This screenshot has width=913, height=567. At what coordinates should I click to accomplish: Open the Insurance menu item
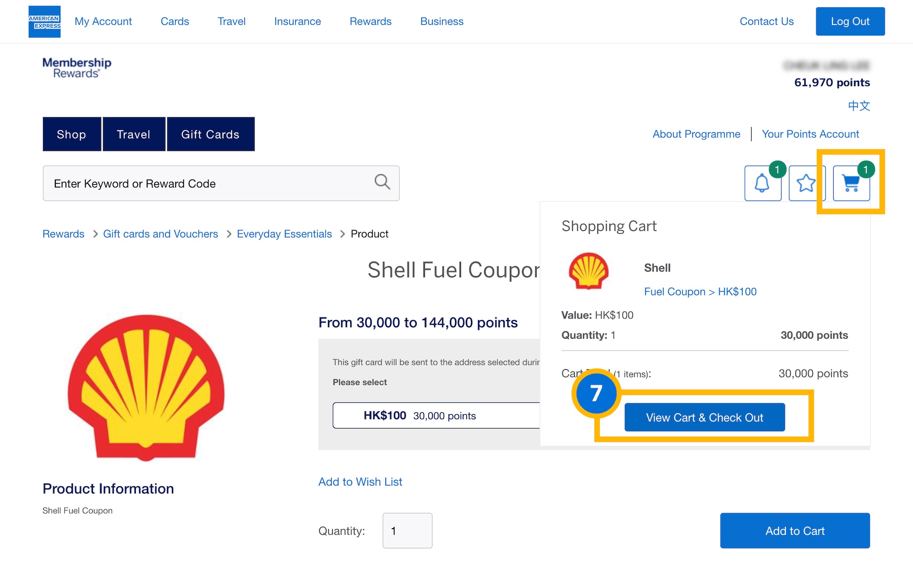coord(297,21)
